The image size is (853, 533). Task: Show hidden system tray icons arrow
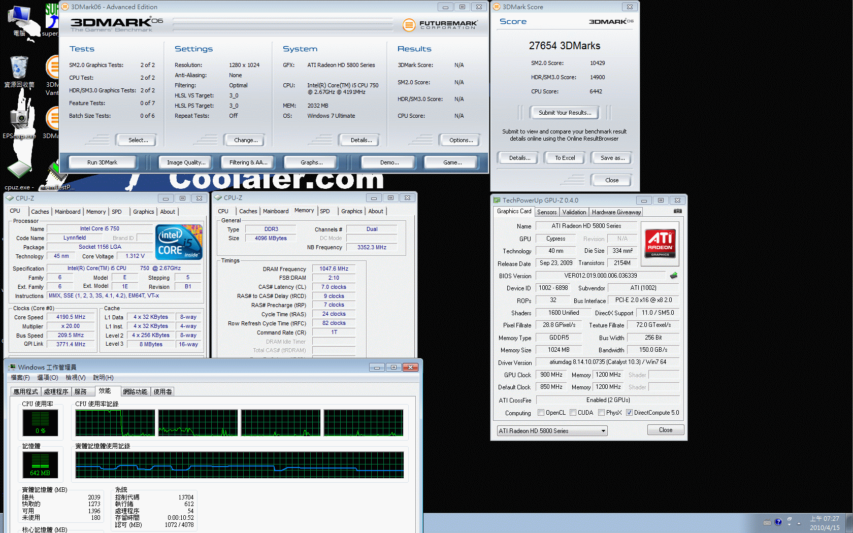click(x=799, y=523)
